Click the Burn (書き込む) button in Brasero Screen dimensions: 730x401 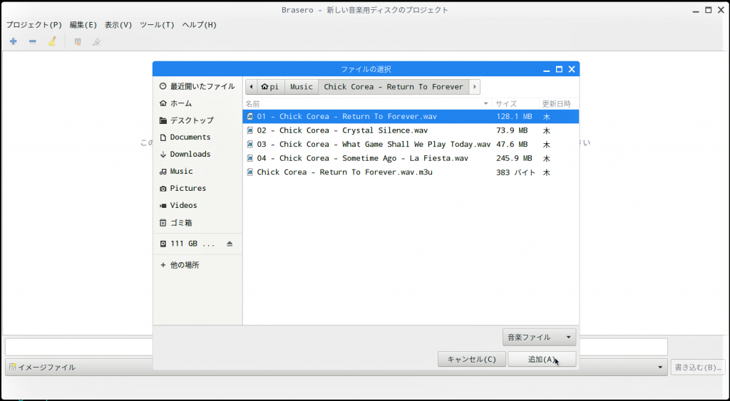697,367
